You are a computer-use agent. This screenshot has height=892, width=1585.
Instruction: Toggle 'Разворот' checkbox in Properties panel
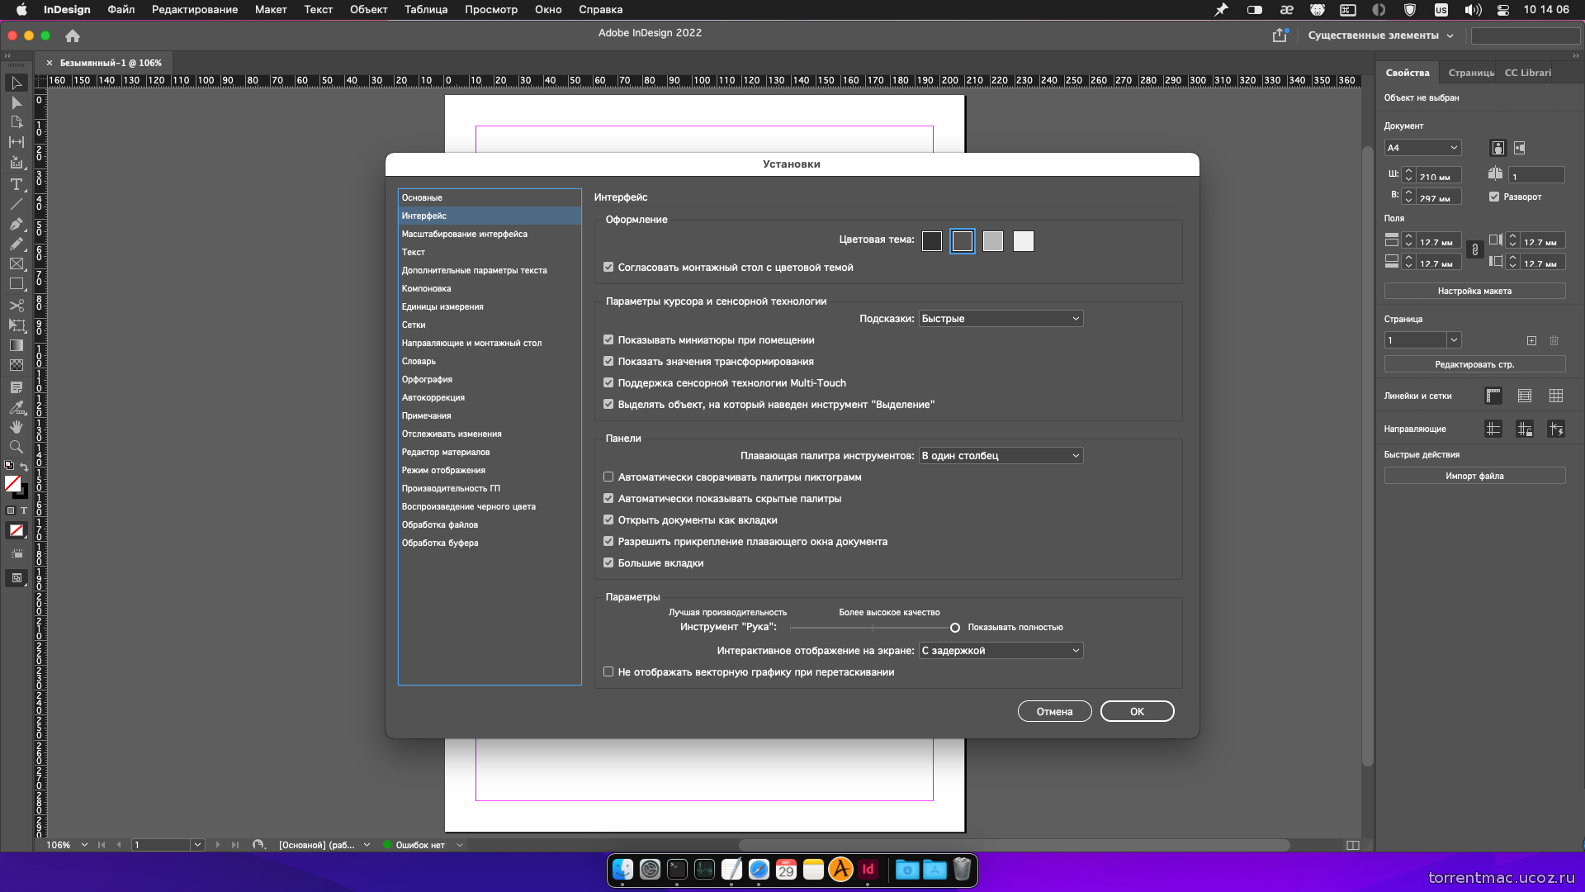point(1494,197)
